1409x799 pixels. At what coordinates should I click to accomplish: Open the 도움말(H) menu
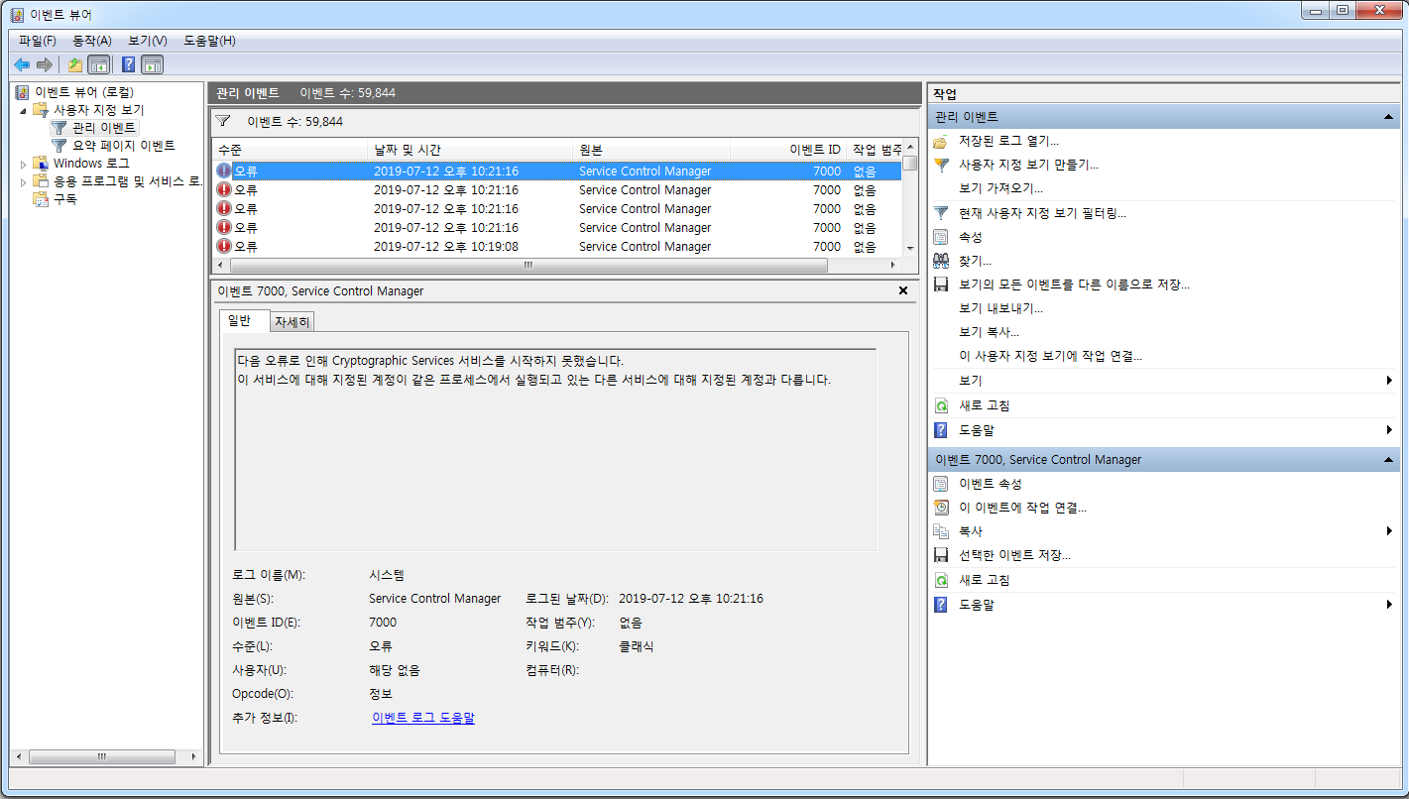209,41
